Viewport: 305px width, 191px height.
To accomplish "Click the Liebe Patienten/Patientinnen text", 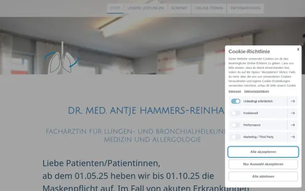I will point(101,163).
